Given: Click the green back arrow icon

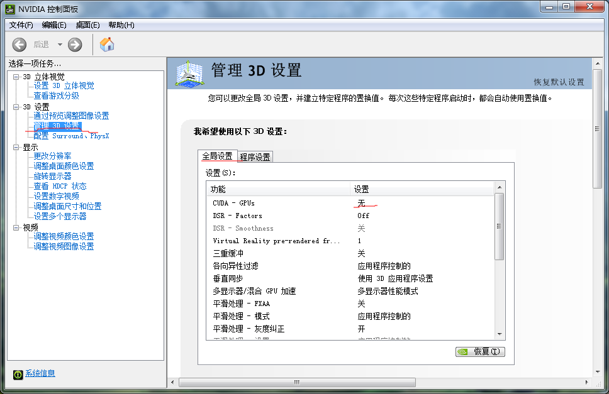Looking at the screenshot, I should click(x=20, y=45).
